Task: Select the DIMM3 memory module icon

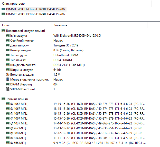Action: 4,14
